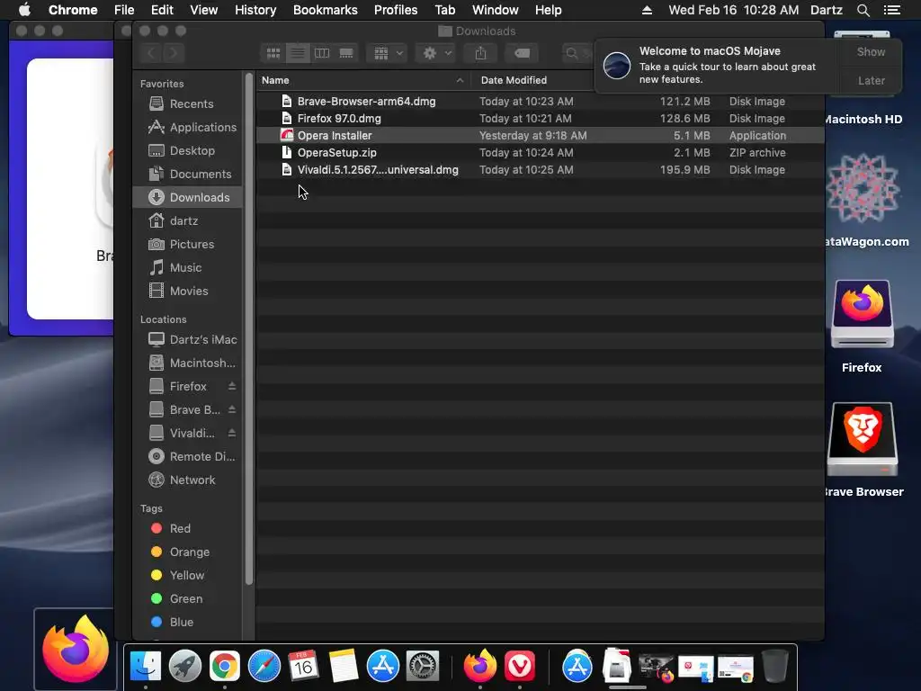Viewport: 921px width, 691px height.
Task: Open the gear Action menu
Action: 436,53
